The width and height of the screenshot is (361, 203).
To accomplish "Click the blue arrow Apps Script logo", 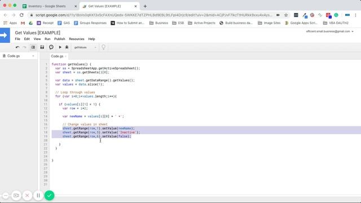I will tap(5, 35).
